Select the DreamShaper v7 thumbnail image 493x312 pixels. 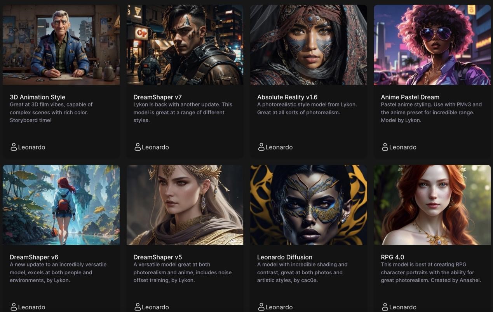click(x=185, y=45)
